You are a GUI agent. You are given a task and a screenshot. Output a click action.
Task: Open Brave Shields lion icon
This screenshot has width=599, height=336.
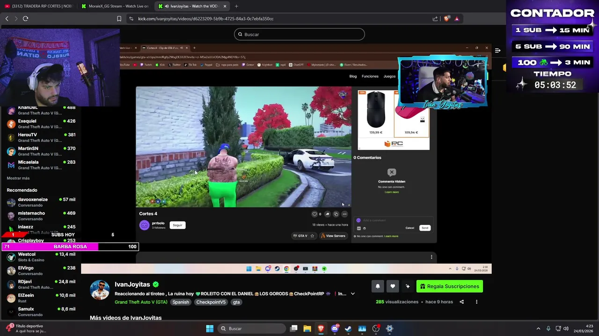(x=446, y=19)
